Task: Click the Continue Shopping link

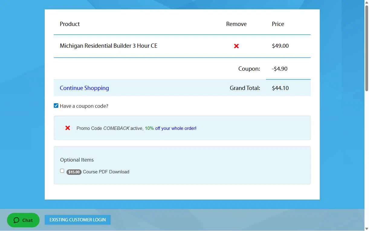Action: (84, 88)
